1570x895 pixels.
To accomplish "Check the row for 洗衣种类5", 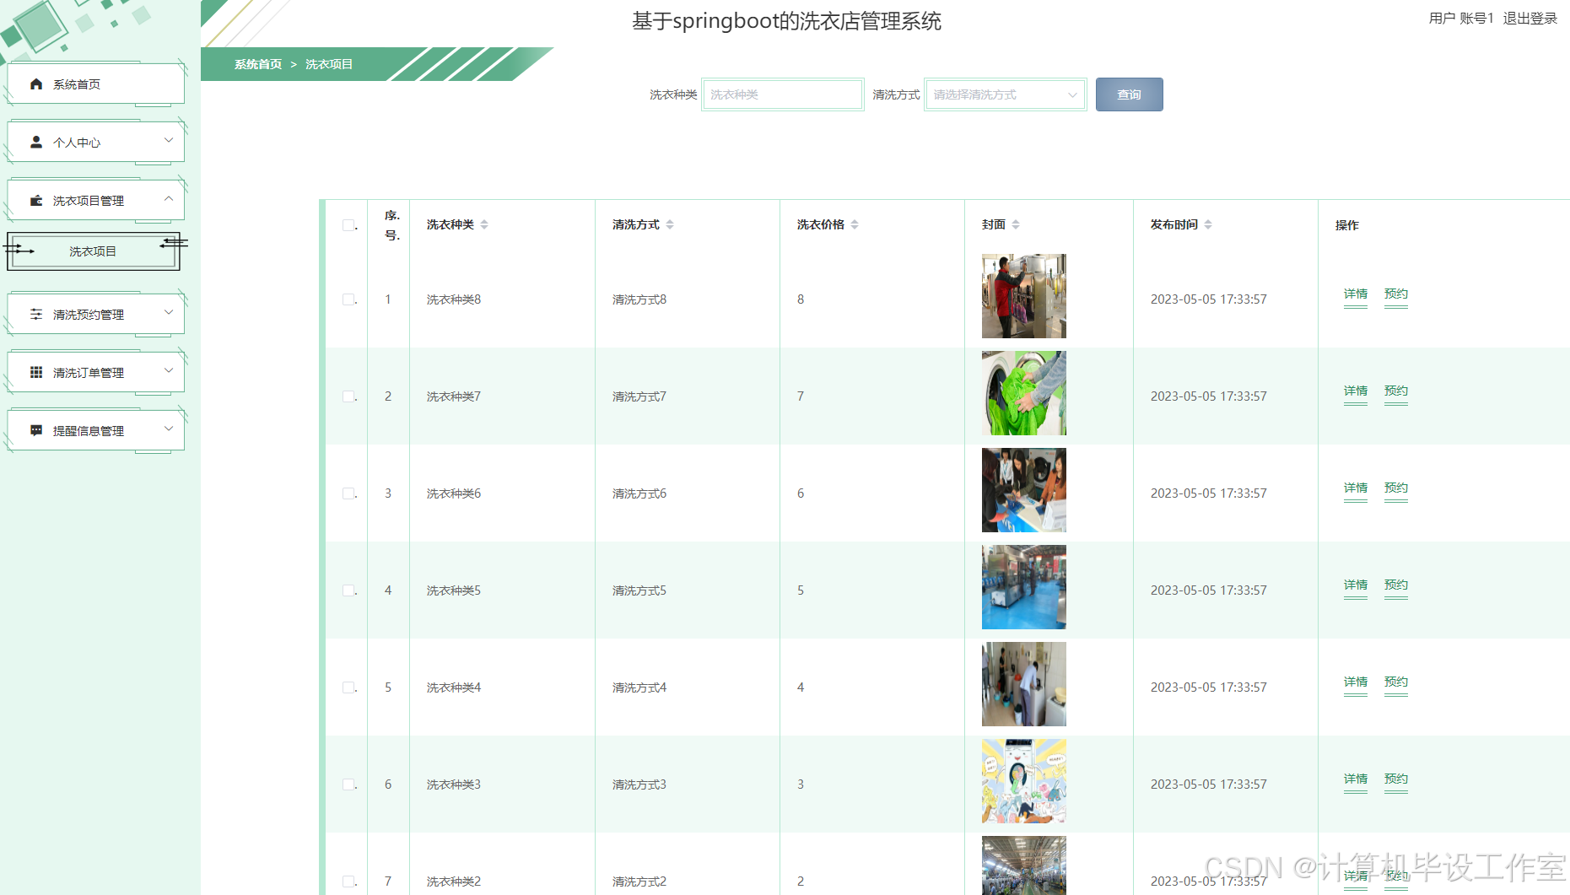I will [348, 590].
